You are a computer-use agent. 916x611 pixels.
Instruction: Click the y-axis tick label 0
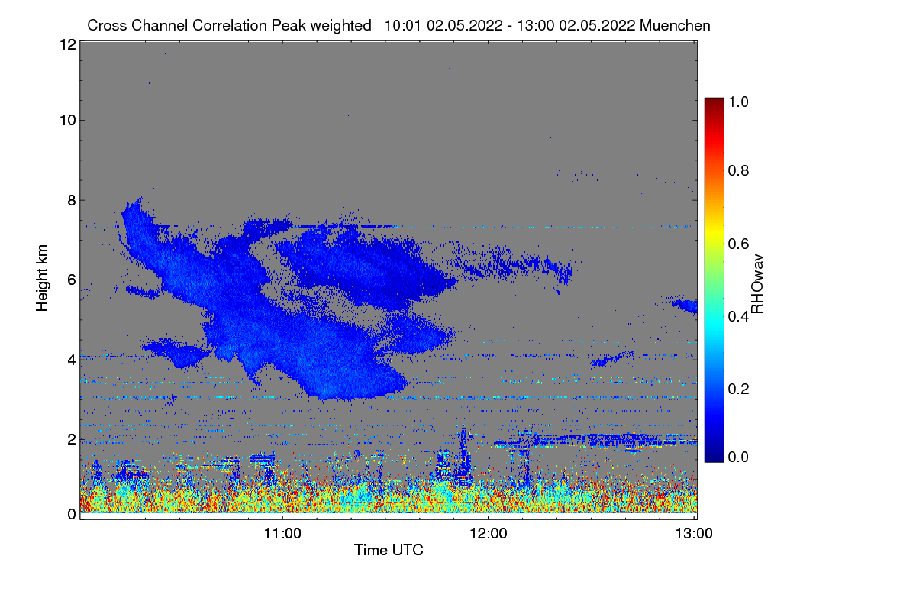click(x=71, y=514)
